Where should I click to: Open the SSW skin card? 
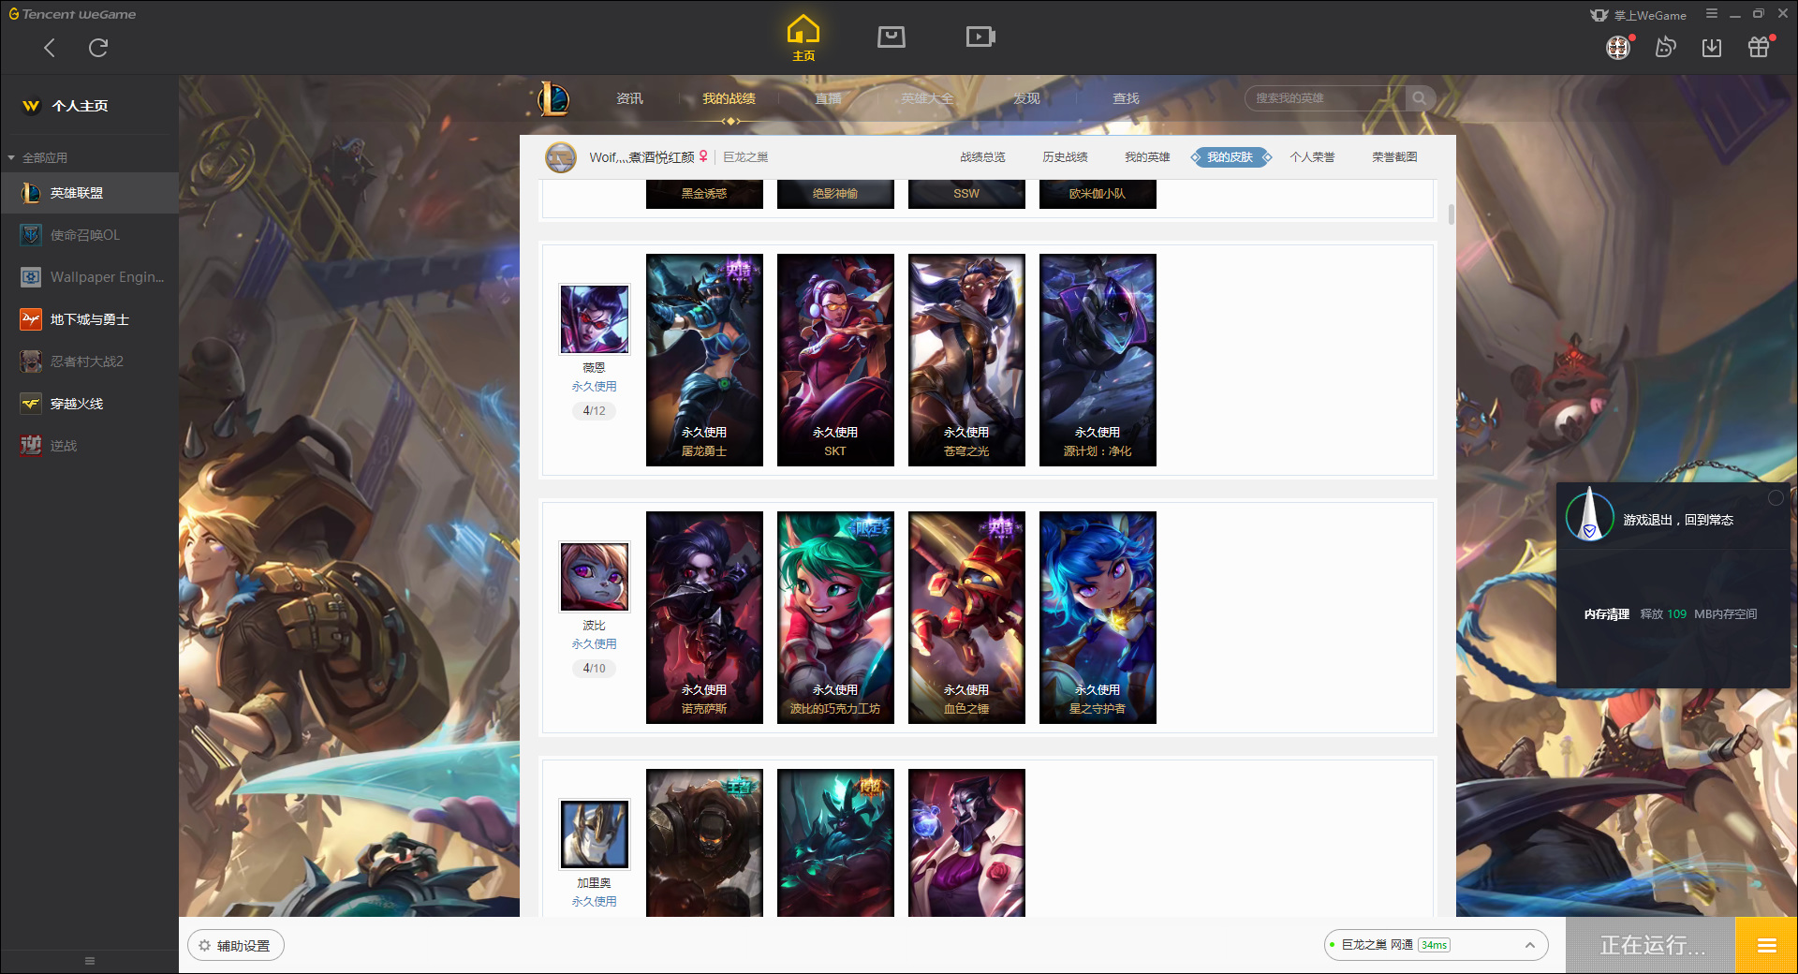pyautogui.click(x=966, y=194)
